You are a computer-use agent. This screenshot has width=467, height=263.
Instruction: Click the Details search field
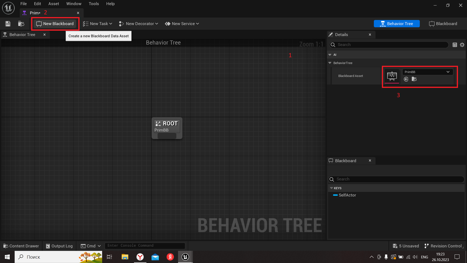coord(389,45)
